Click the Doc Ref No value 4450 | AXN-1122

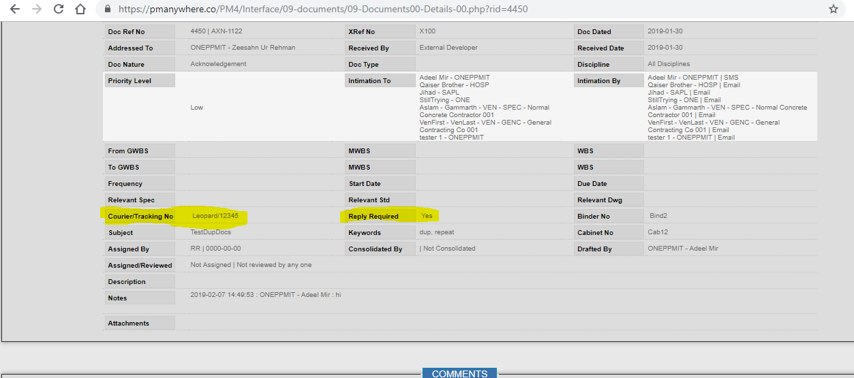click(216, 31)
